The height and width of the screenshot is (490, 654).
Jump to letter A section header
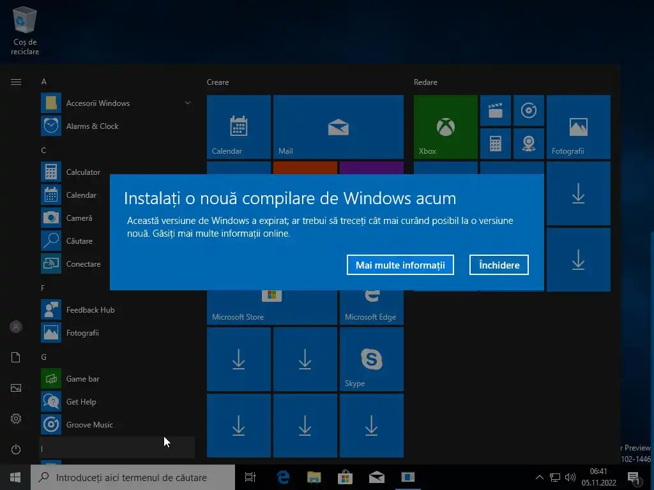tap(44, 82)
